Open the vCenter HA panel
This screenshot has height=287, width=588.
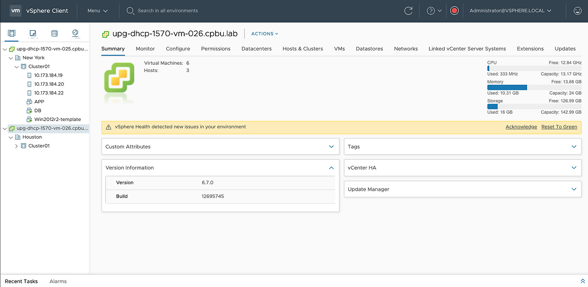[x=573, y=168]
